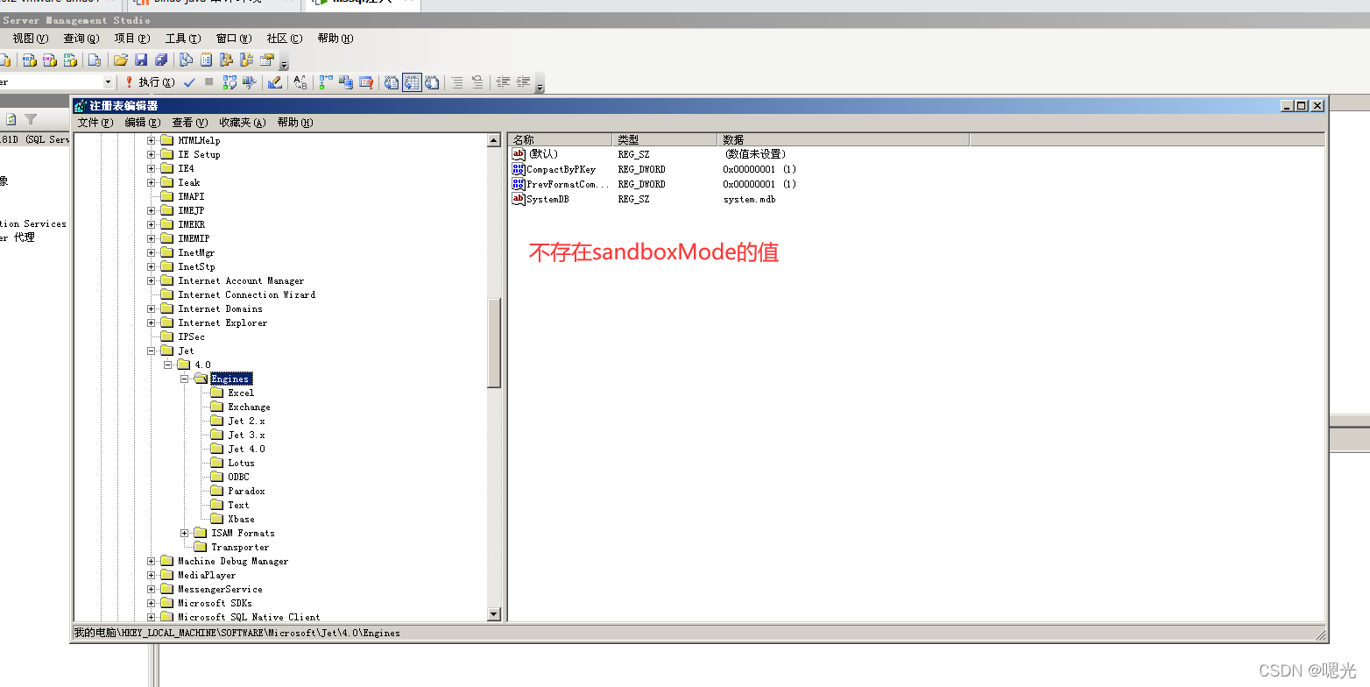1370x687 pixels.
Task: Toggle Include Actual Execution Plan icon
Action: [x=326, y=82]
